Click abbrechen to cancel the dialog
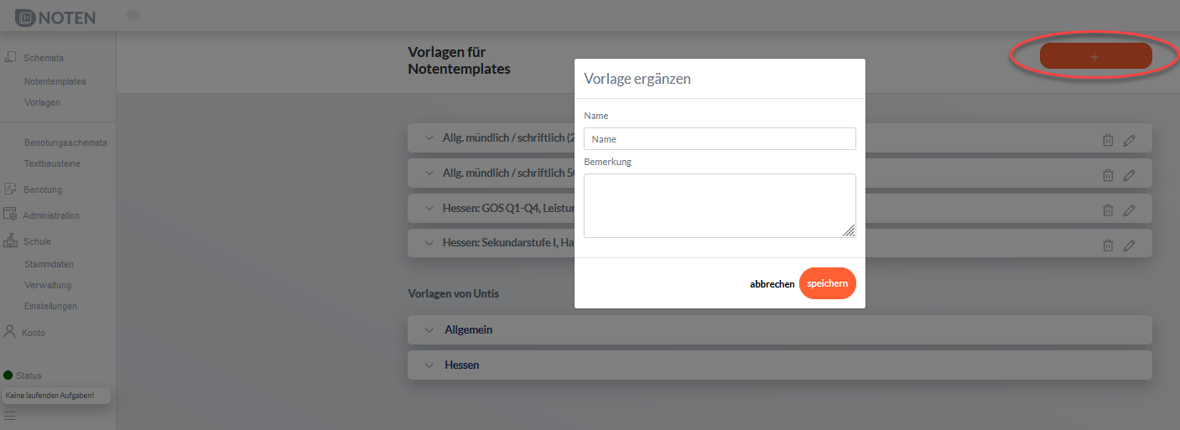 coord(772,284)
